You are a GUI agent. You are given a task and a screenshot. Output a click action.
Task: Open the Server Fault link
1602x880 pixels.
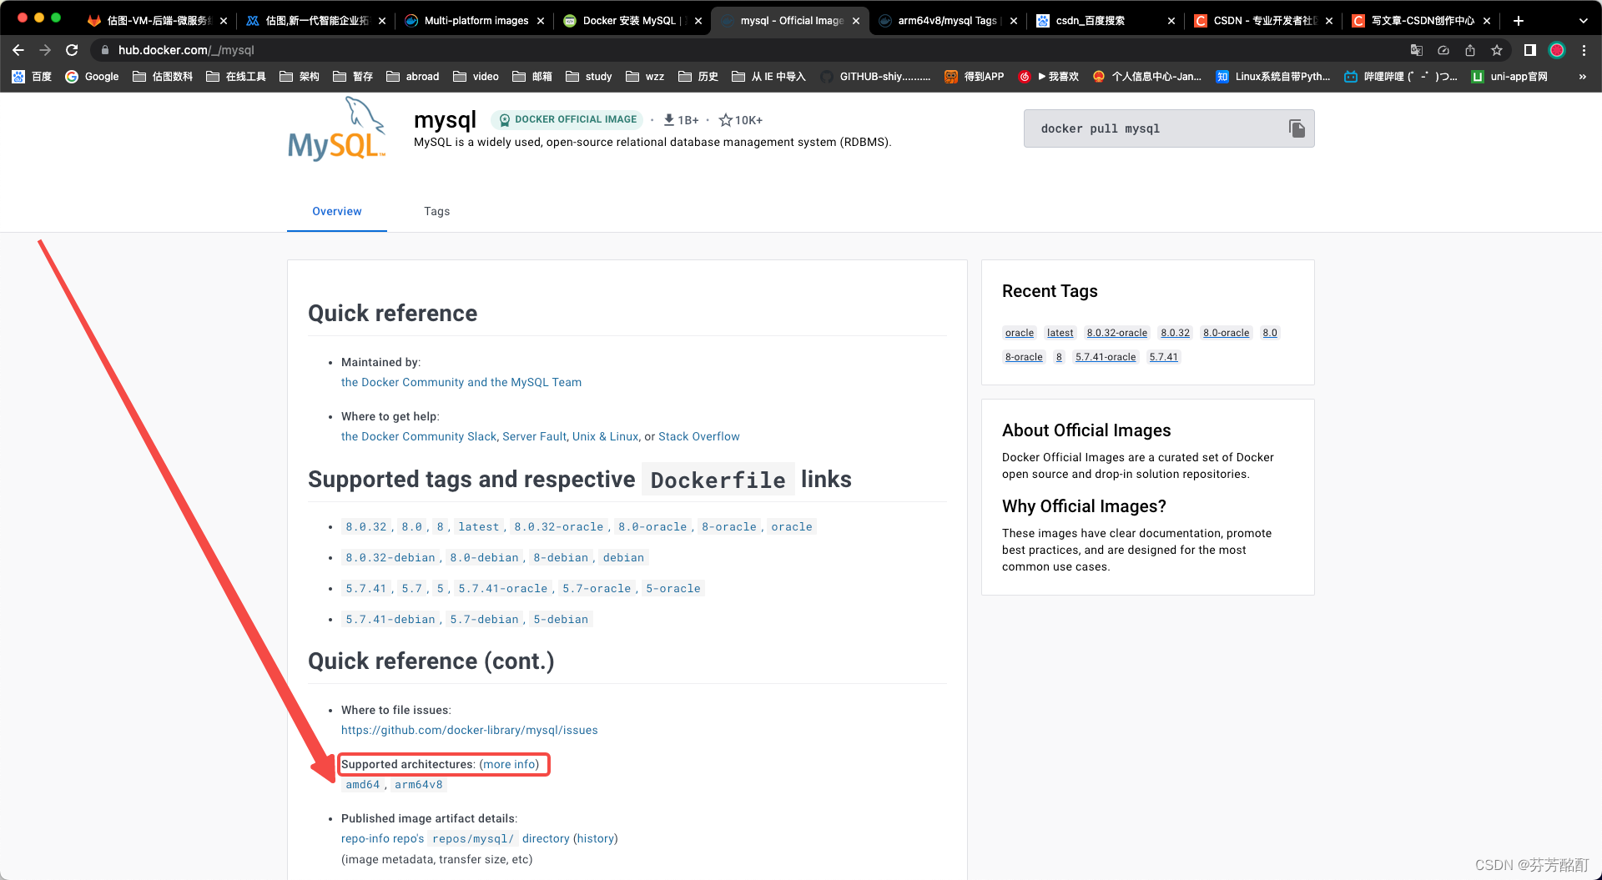[x=535, y=436]
